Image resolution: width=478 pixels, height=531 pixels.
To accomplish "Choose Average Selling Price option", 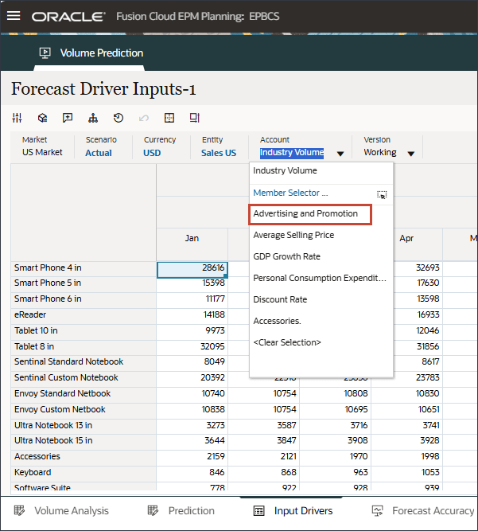I will (x=293, y=235).
